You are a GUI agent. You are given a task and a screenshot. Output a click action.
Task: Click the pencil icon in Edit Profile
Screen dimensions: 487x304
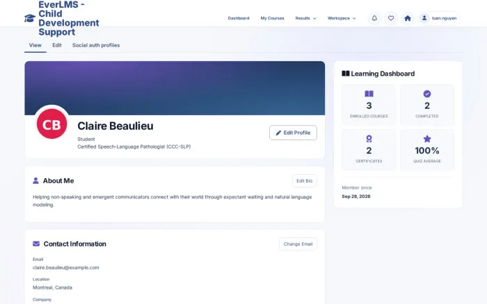click(278, 133)
